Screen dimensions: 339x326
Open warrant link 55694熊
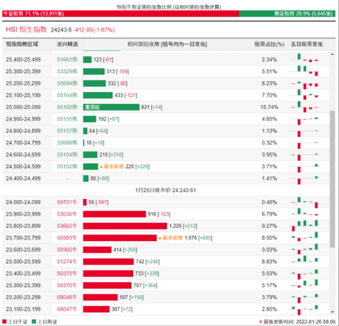67,83
